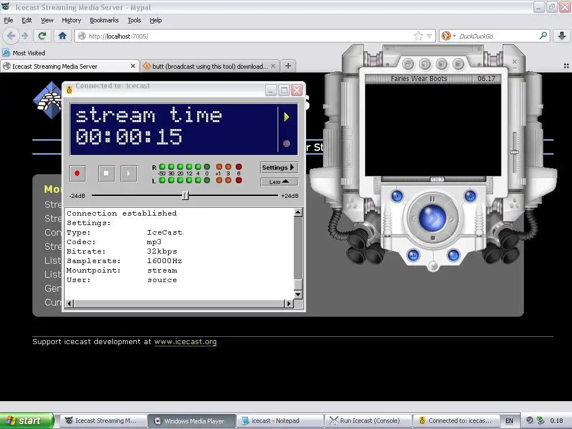
Task: Click the blue top-right visualization button in the player
Action: coord(470,196)
